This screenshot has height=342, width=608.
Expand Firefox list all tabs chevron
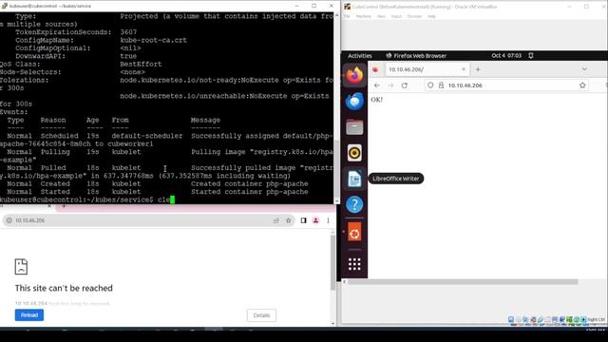584,69
